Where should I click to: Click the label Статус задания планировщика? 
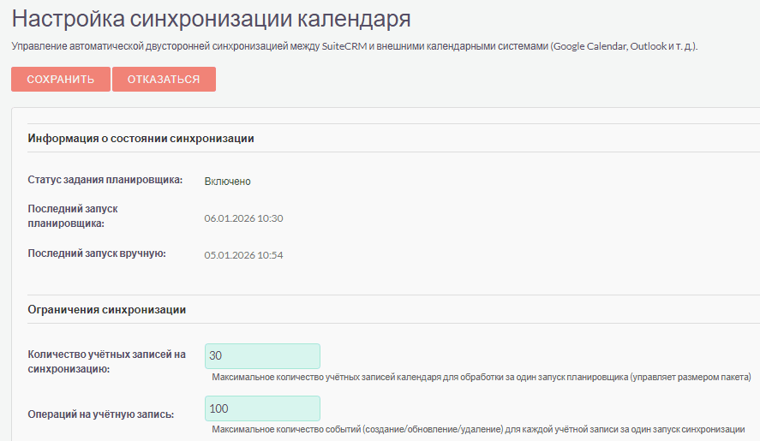click(x=105, y=180)
